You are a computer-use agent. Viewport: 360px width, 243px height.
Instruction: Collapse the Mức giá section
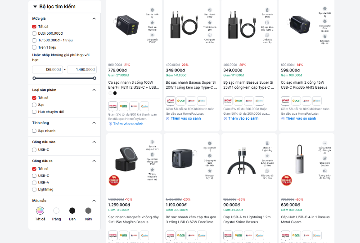tap(94, 18)
